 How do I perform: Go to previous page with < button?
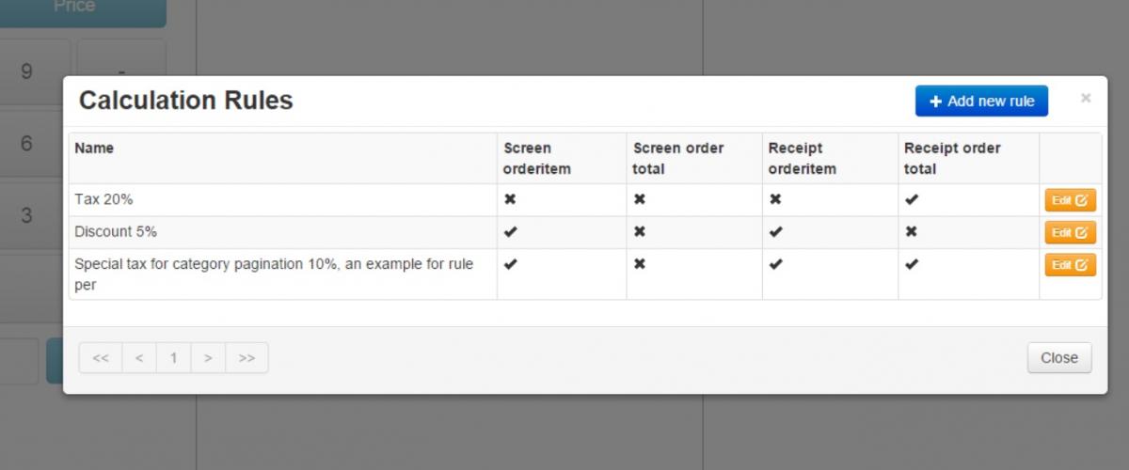139,358
